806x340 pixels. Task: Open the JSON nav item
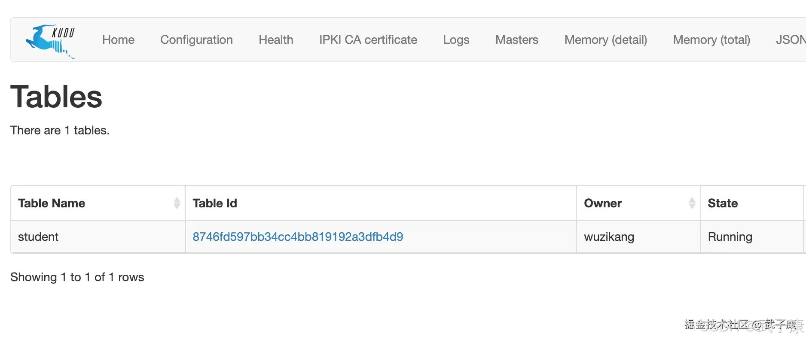(x=791, y=39)
